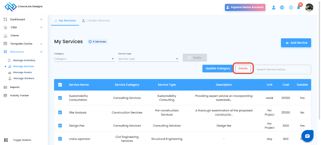This screenshot has width=321, height=145.
Task: Uncheck the Sustainability Consultation row checkbox
Action: (x=60, y=98)
